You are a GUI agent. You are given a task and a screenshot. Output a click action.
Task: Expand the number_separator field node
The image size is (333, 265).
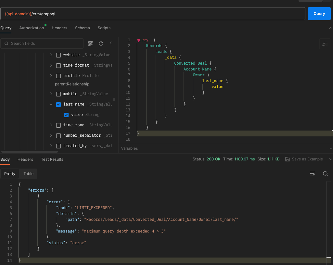point(51,135)
